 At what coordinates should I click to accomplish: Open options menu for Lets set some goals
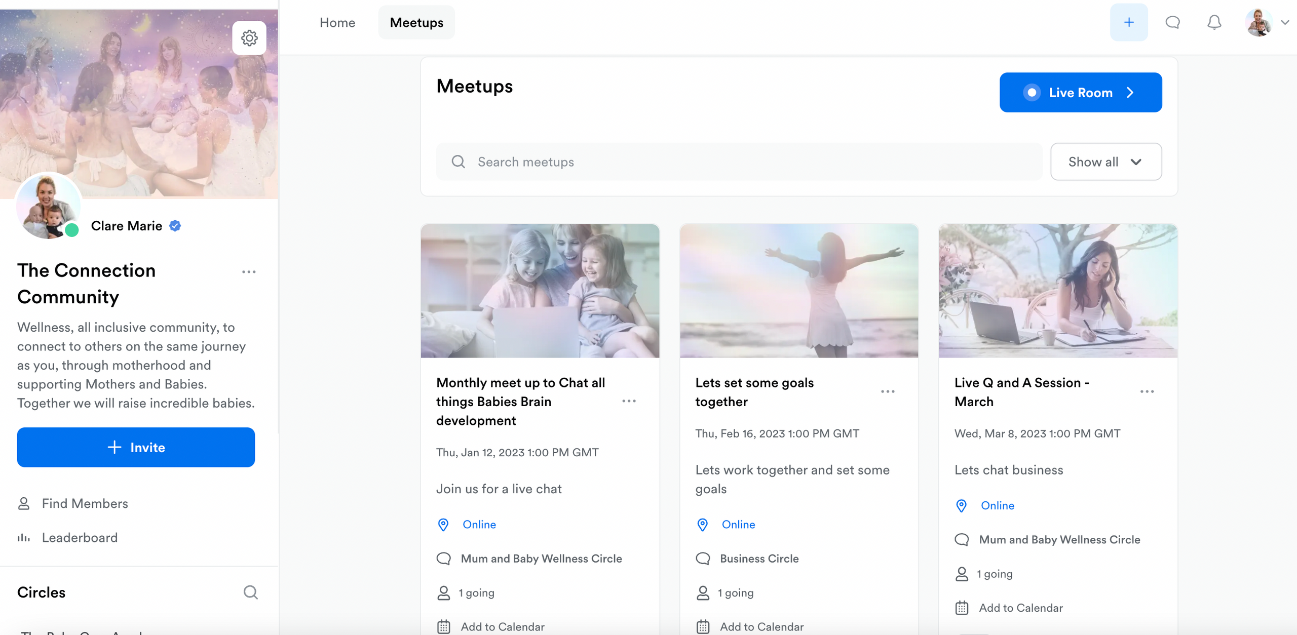888,391
